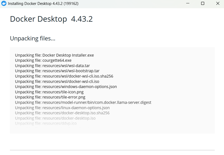Select log line 'resources/wsl/wsl-data.tar'
Image resolution: width=224 pixels, height=155 pixels.
click(x=52, y=66)
